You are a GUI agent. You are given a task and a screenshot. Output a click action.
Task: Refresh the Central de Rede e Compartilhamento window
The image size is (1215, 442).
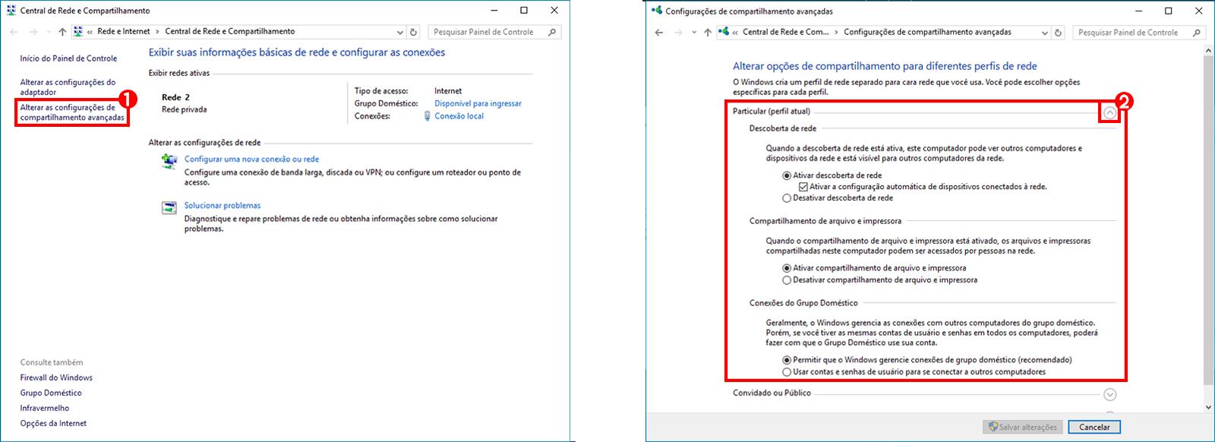click(x=413, y=32)
